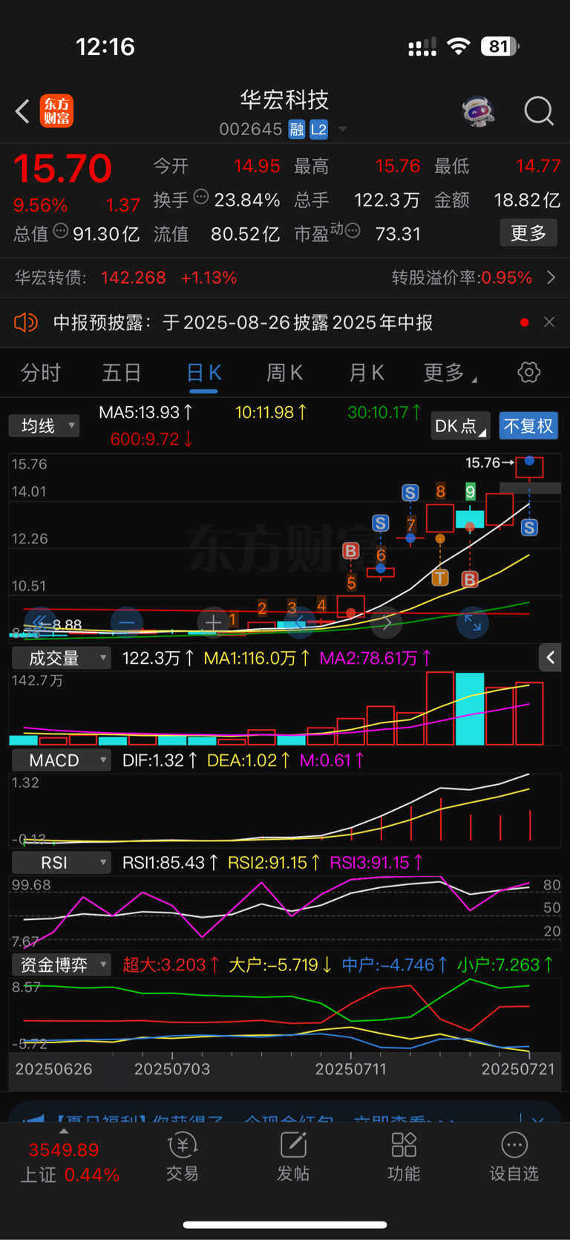This screenshot has width=570, height=1240.
Task: Open chart settings gear icon
Action: click(529, 373)
